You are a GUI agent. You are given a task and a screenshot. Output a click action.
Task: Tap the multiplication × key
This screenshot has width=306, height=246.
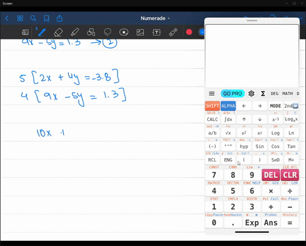(271, 191)
